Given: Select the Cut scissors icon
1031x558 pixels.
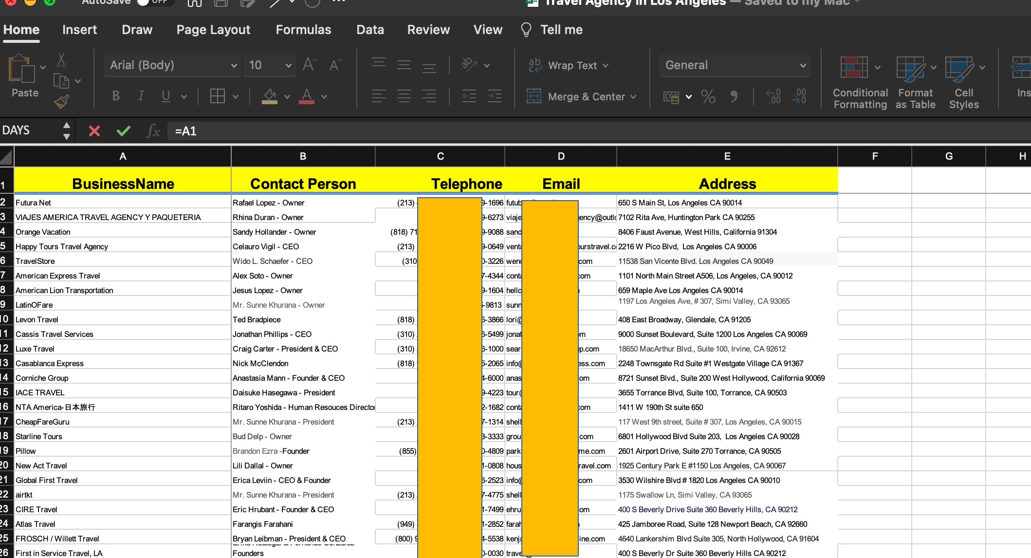Looking at the screenshot, I should click(x=61, y=59).
